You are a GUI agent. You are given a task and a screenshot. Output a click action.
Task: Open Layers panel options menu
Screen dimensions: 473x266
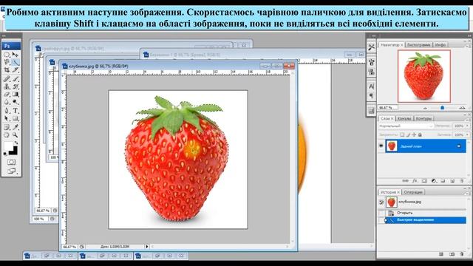[467, 120]
